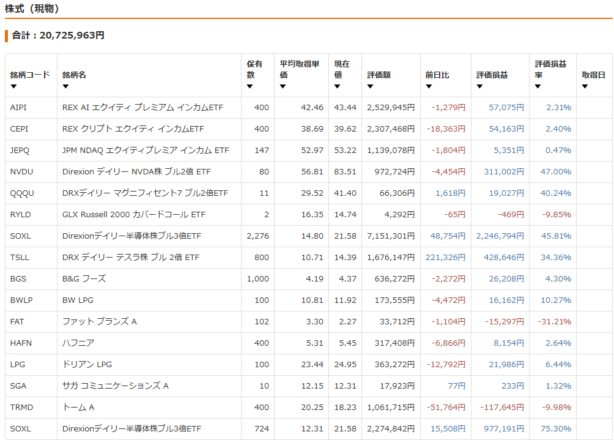Select ticker code NVDU
614x440 pixels.
tap(21, 171)
